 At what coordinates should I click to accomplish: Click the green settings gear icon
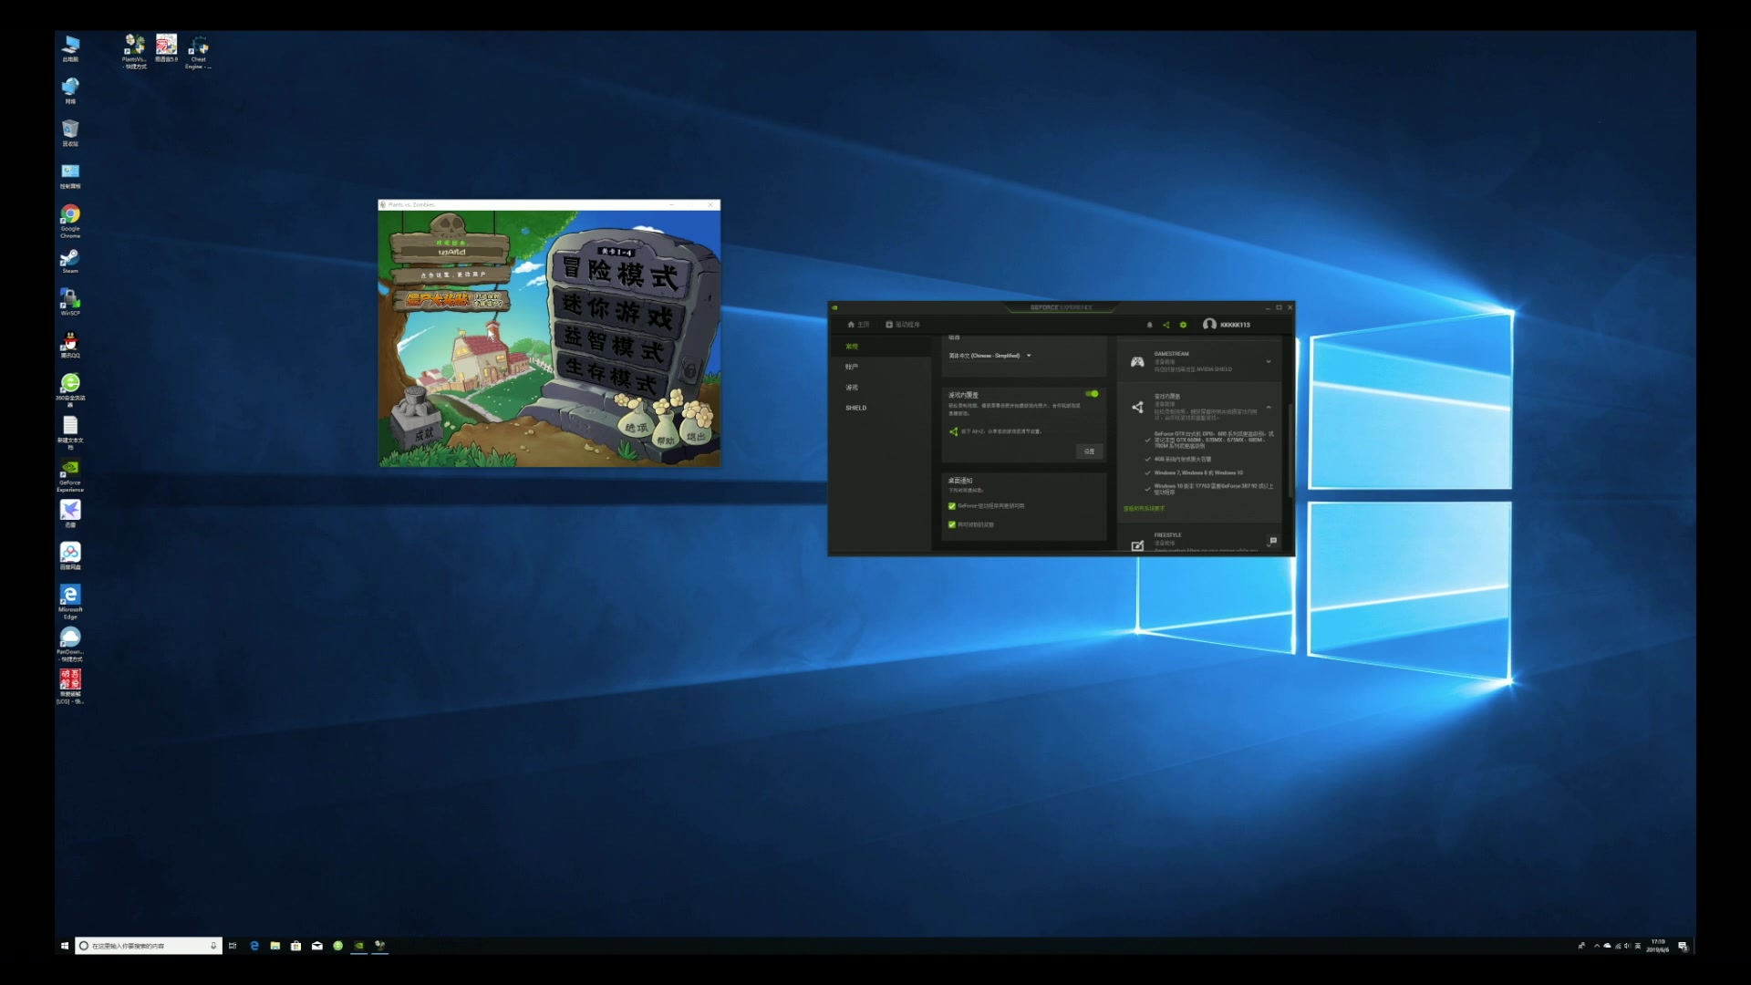(x=1183, y=325)
